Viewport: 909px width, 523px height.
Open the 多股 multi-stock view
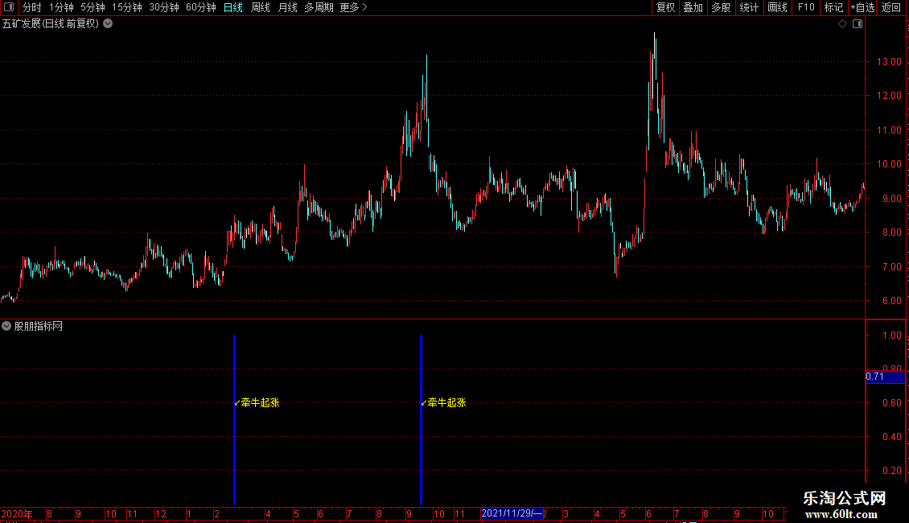721,7
